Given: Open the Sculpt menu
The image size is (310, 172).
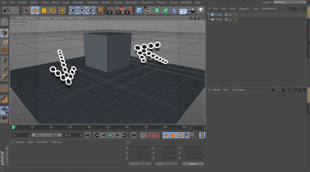Looking at the screenshot, I should coord(118,2).
